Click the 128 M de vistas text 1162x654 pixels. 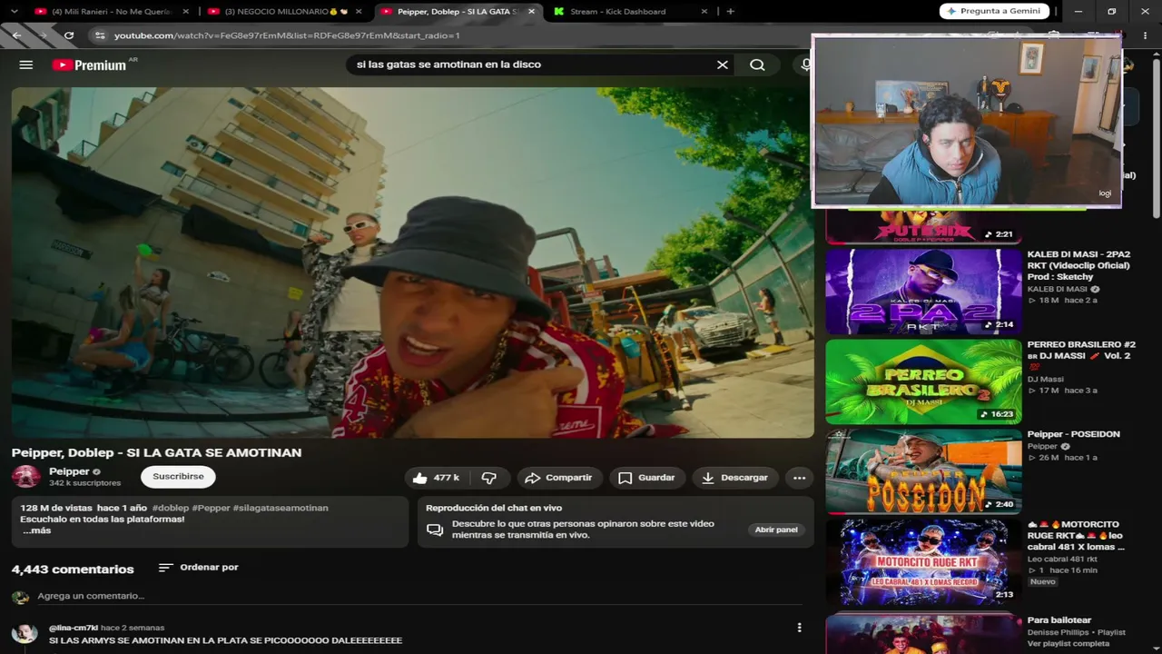coord(56,508)
